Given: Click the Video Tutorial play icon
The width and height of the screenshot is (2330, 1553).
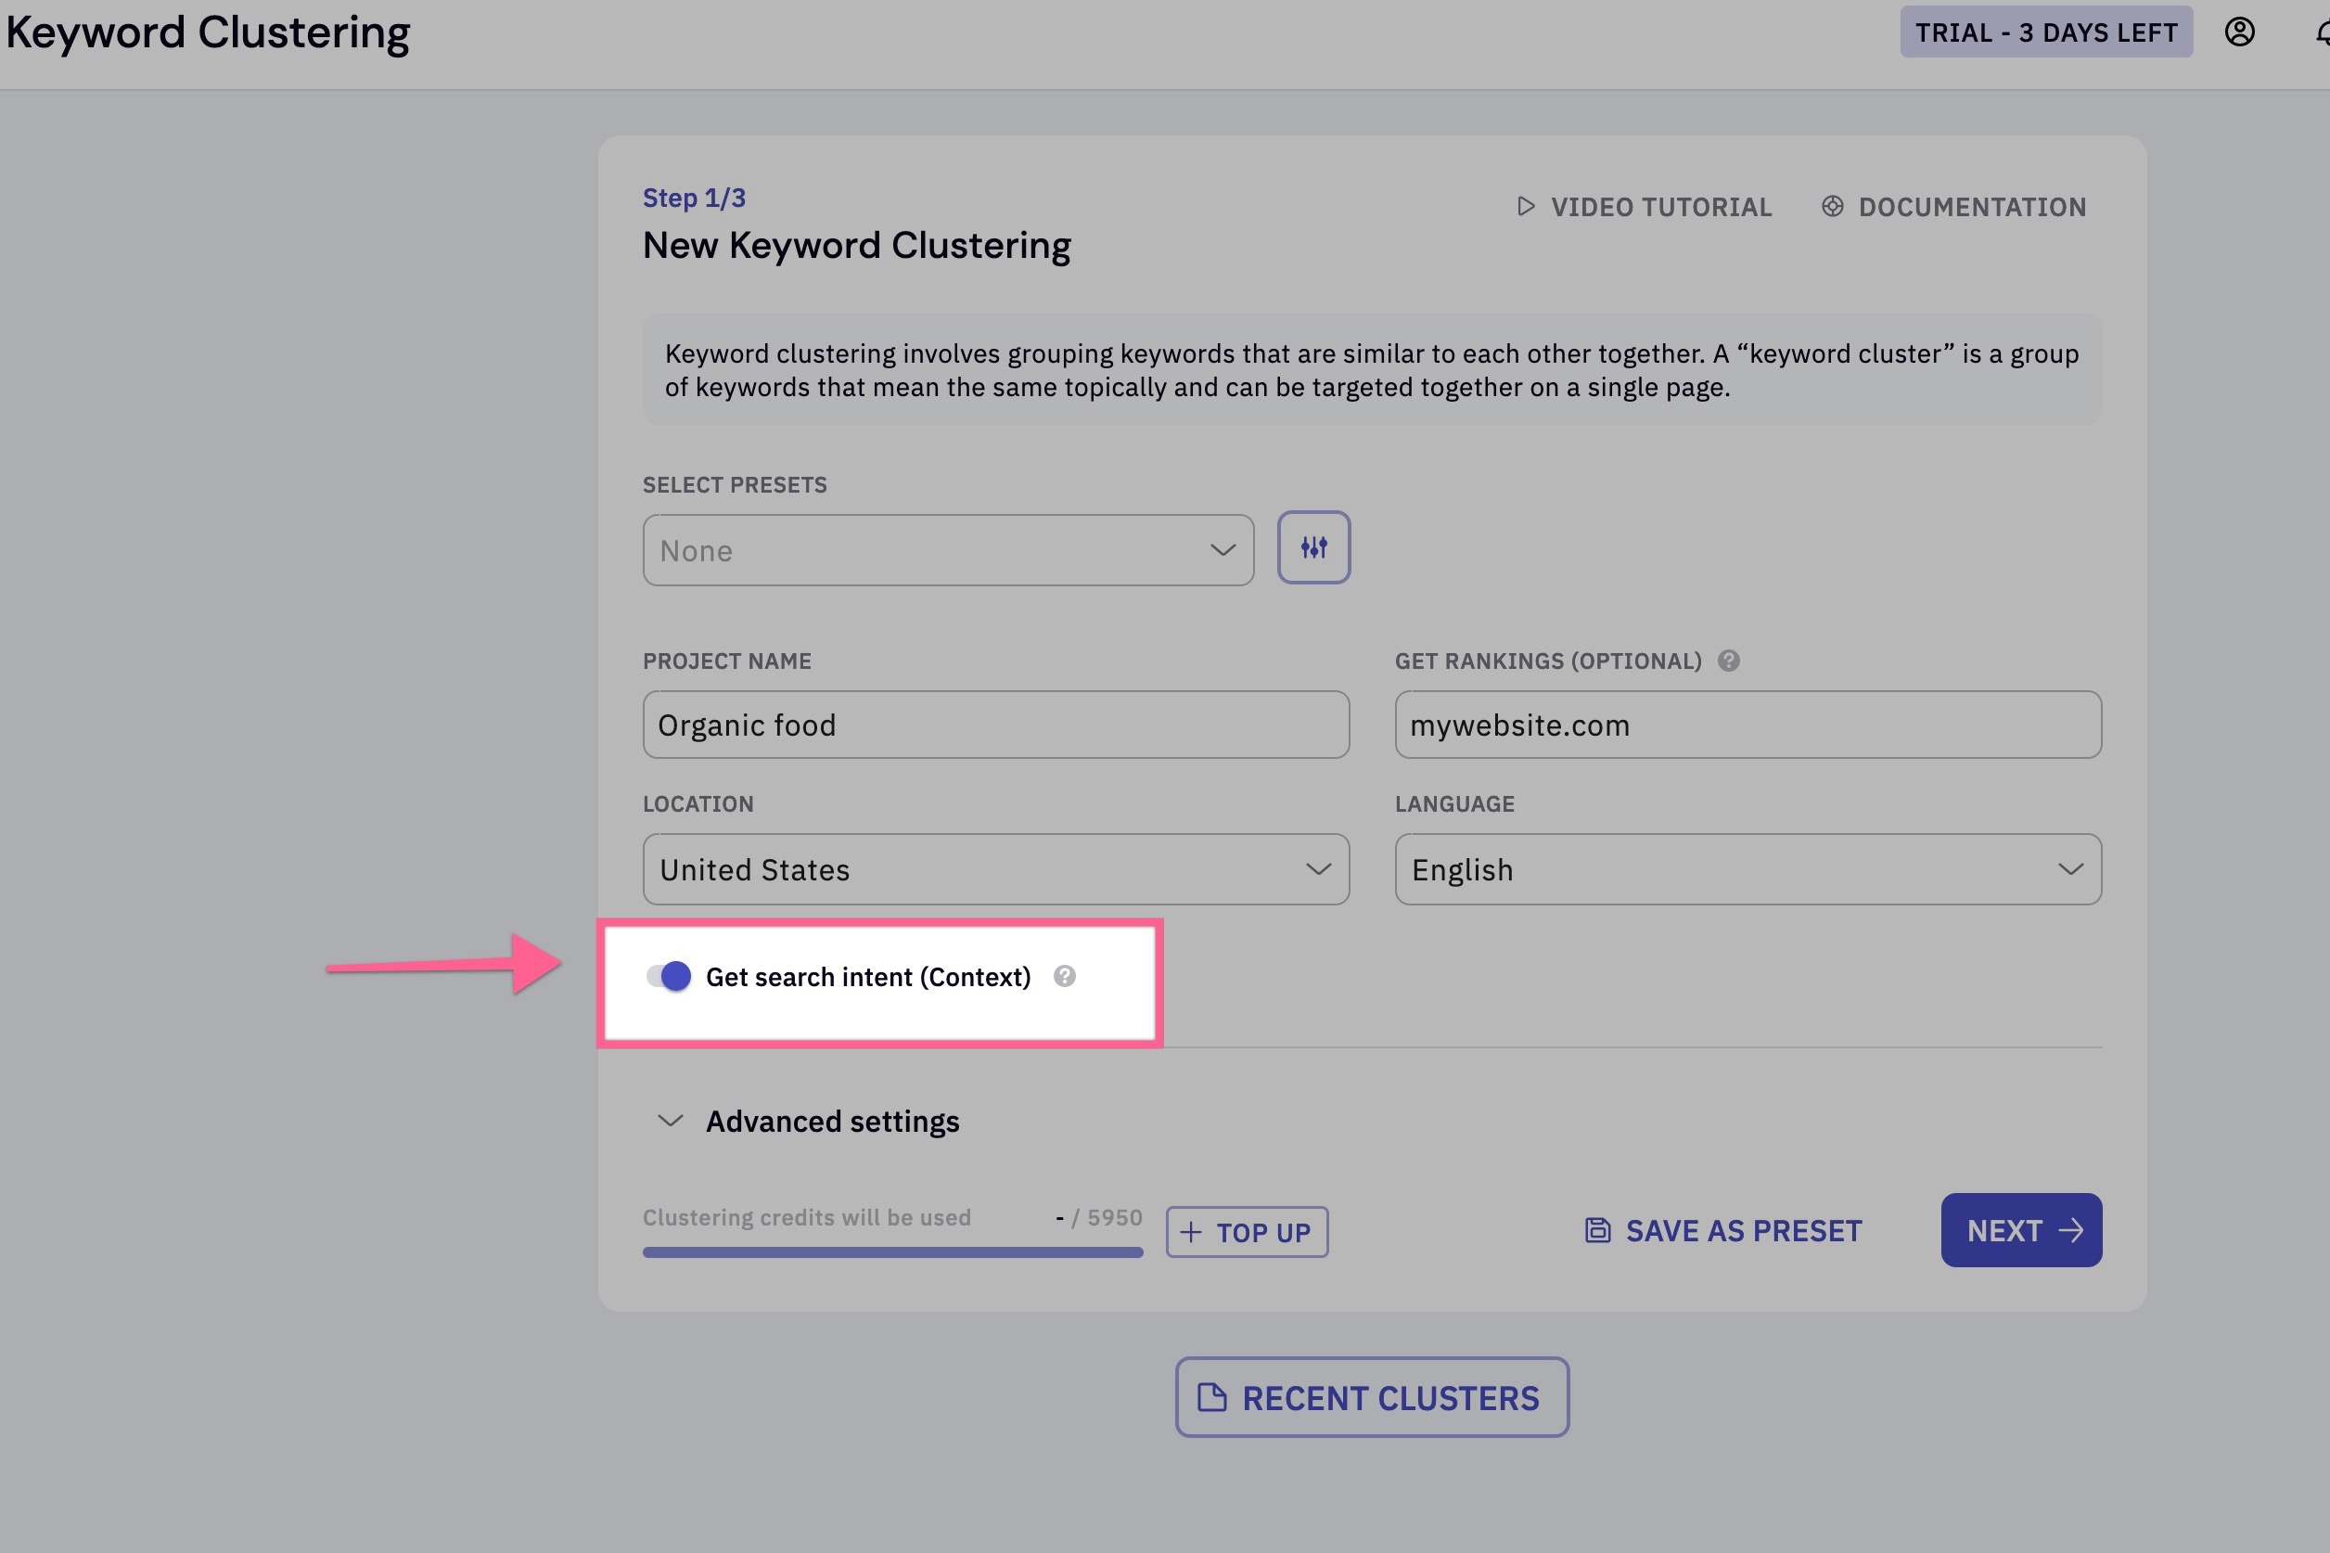Looking at the screenshot, I should (x=1526, y=206).
